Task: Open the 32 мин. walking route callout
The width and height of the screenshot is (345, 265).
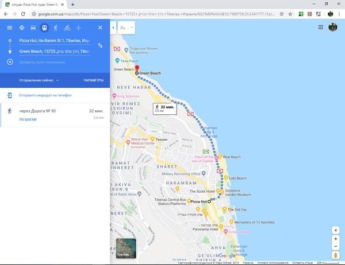Action: pos(165,108)
